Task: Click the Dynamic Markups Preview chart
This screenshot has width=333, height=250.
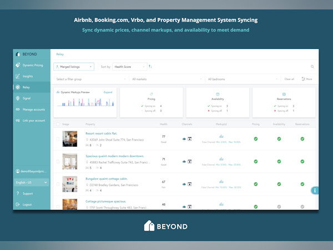Action: coord(85,102)
